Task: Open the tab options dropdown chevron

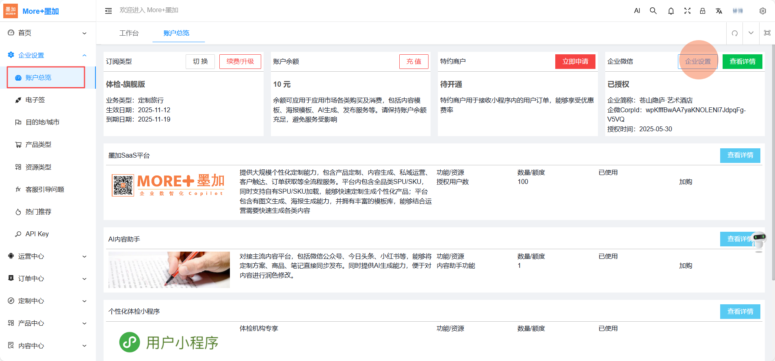Action: (751, 33)
